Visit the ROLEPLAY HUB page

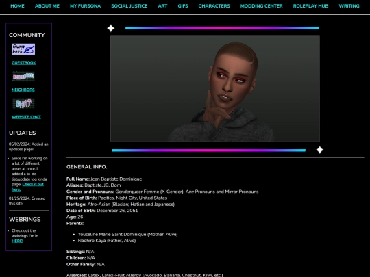(310, 6)
